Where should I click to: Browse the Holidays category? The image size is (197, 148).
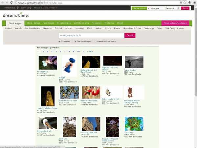pos(69,28)
